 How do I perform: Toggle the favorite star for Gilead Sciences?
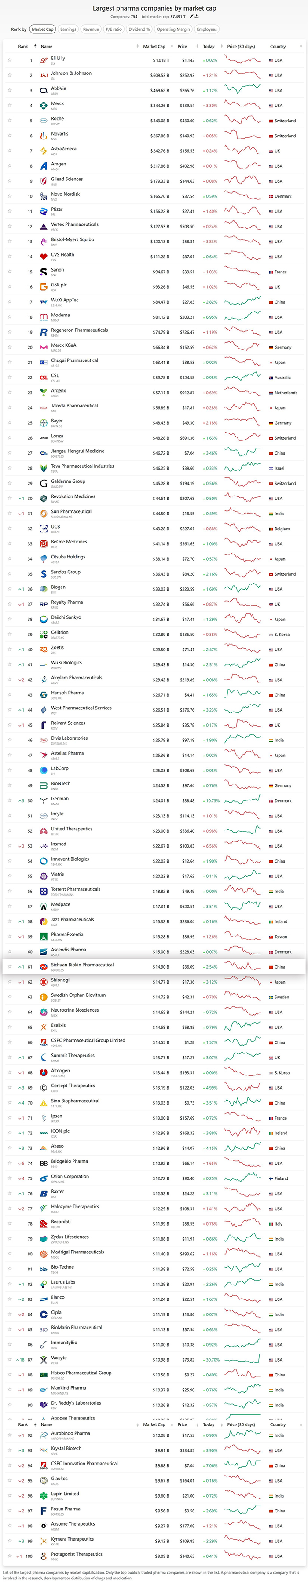(x=10, y=181)
